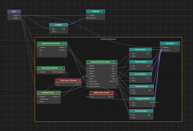Click the edit pencil on Advanced Control System
The height and width of the screenshot is (131, 193).
[x=113, y=62]
